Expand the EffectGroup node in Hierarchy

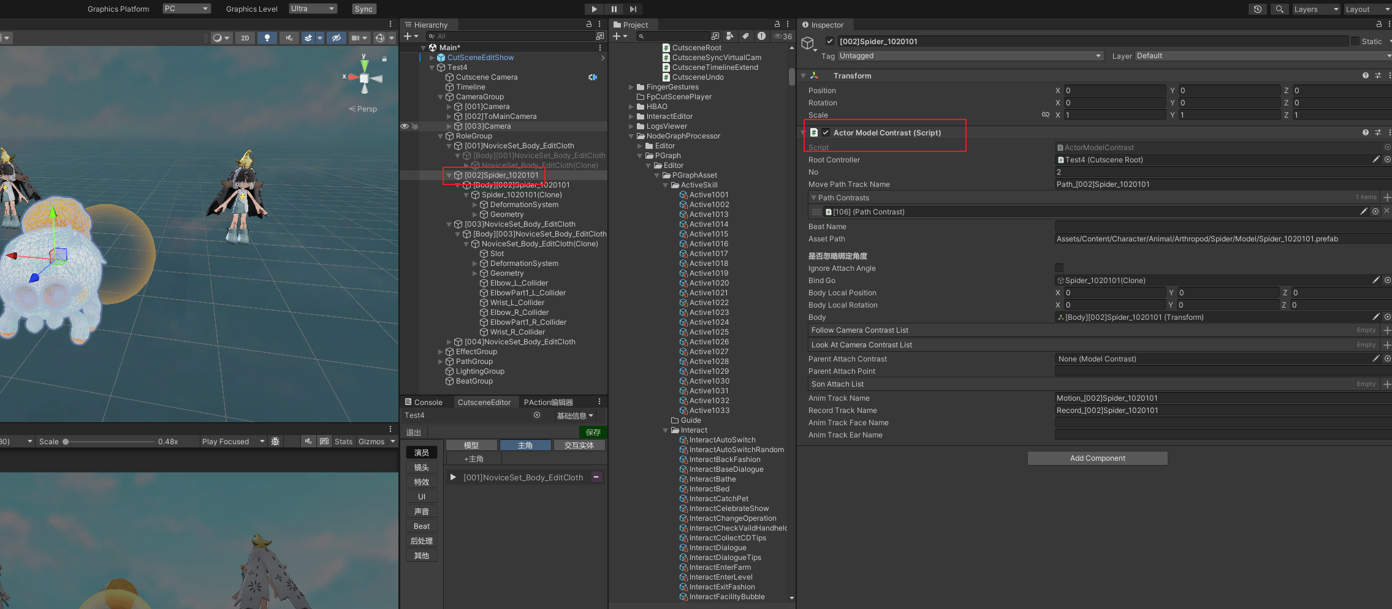pyautogui.click(x=440, y=352)
